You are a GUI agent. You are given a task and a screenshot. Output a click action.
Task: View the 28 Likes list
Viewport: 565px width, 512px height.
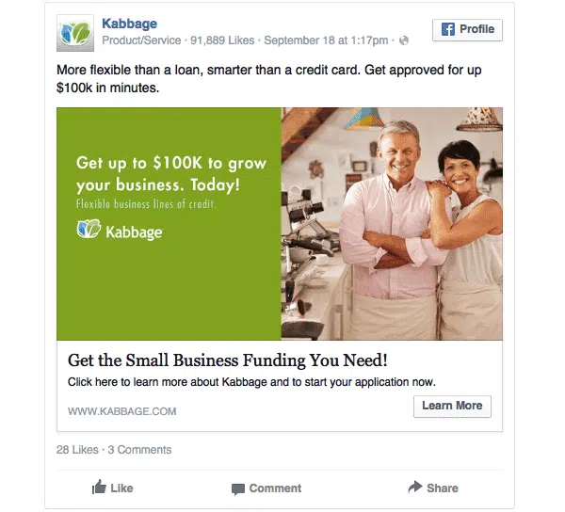77,450
